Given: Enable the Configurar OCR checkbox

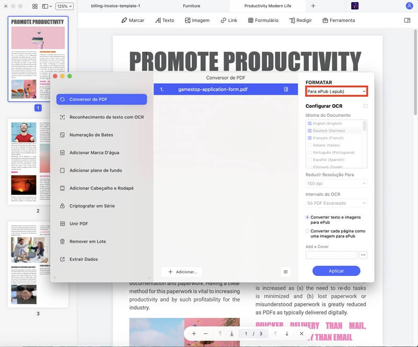Looking at the screenshot, I should coord(365,106).
